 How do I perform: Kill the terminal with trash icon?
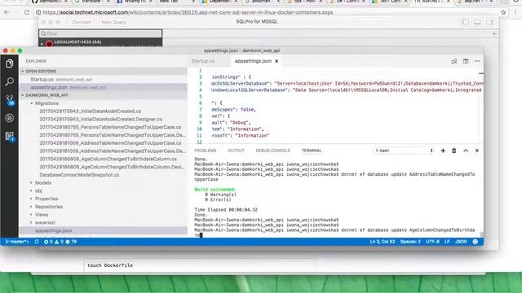[453, 151]
